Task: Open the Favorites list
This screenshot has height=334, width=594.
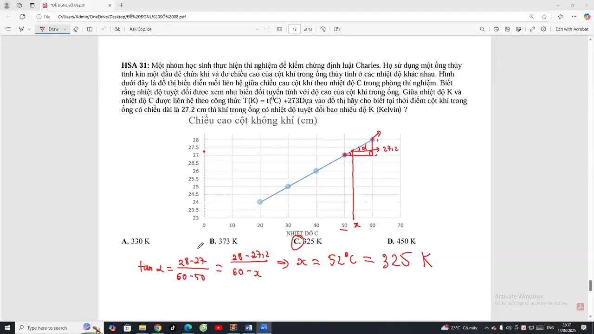Action: pos(561,17)
